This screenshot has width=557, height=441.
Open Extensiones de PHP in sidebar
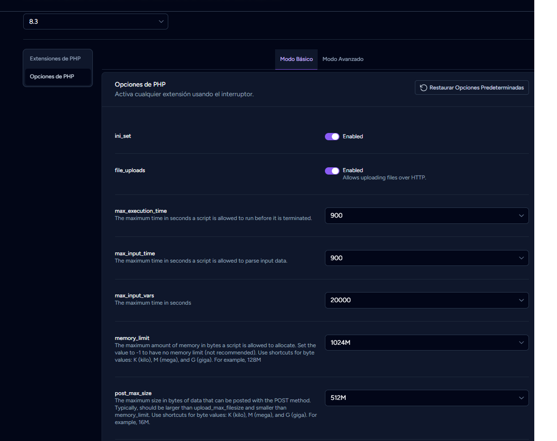click(x=55, y=59)
